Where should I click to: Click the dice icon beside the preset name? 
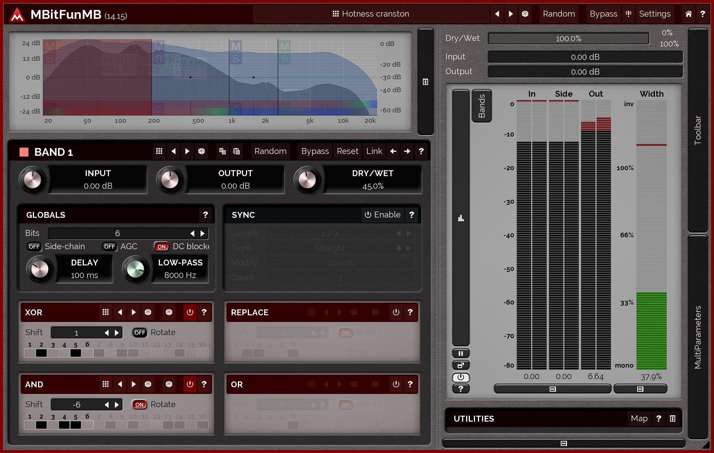525,14
